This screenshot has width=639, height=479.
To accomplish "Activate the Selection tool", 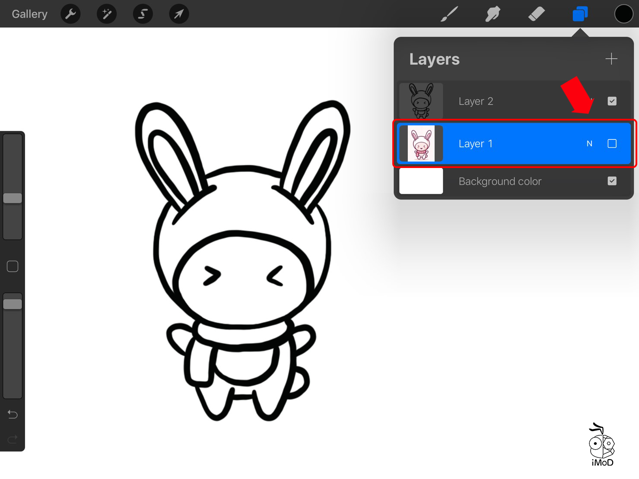I will click(143, 14).
